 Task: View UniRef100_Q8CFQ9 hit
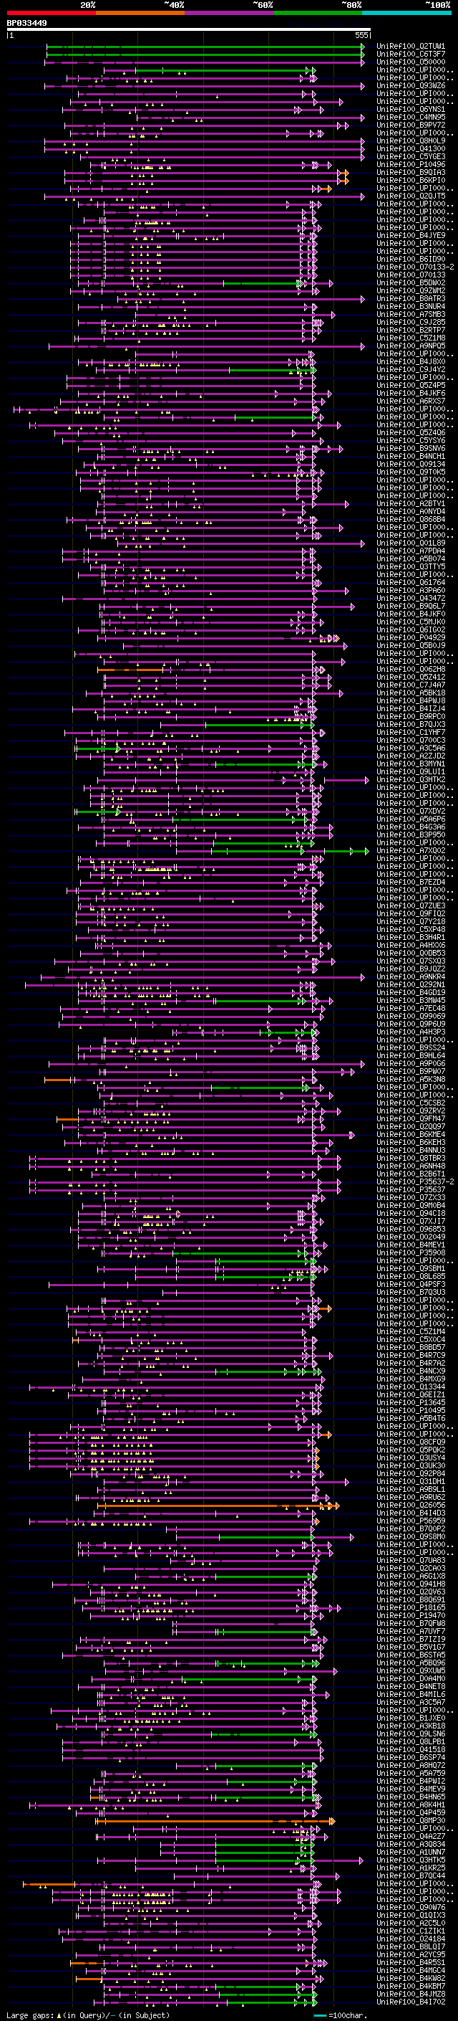(410, 1442)
